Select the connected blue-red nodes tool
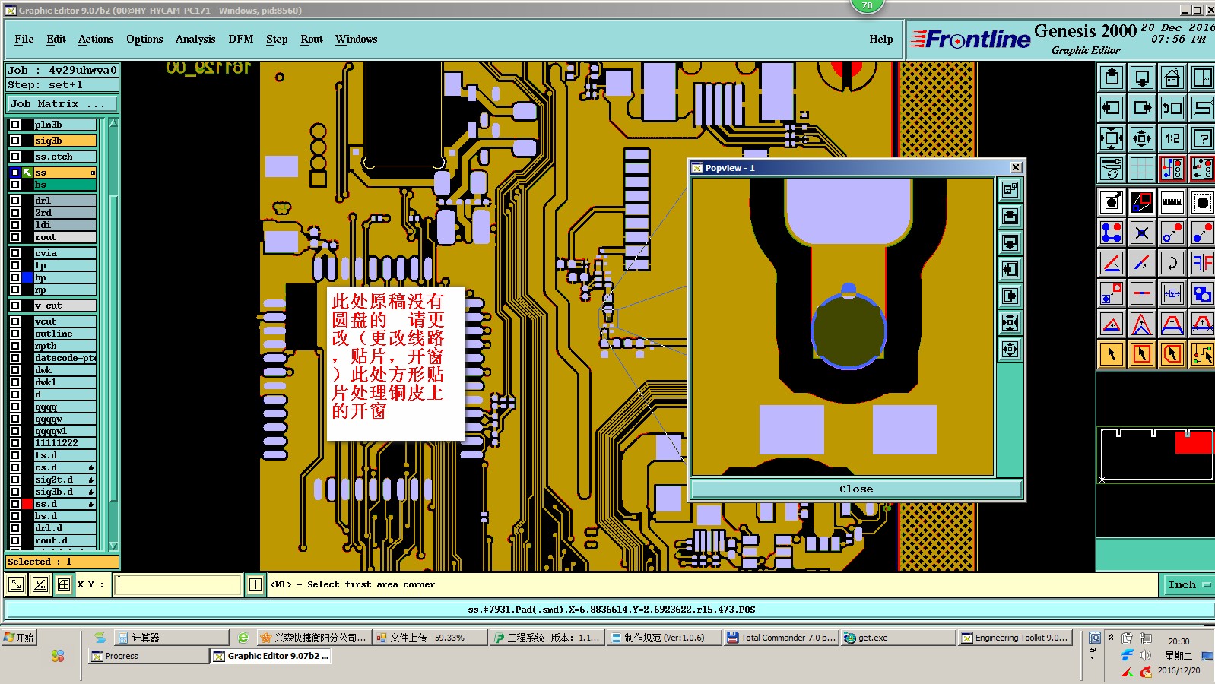 (x=1112, y=233)
